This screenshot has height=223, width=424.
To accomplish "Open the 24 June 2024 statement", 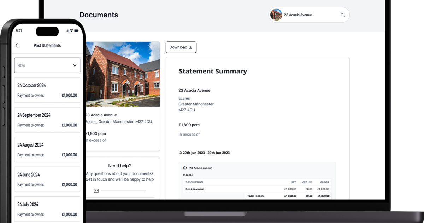I will point(47,179).
